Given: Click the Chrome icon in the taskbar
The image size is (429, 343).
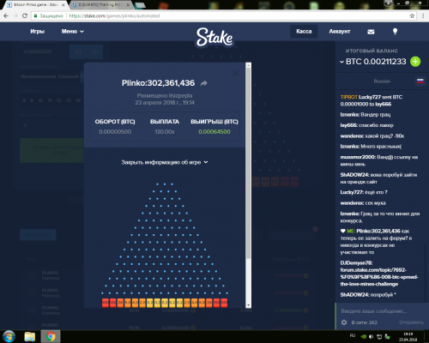Looking at the screenshot, I should click(x=51, y=336).
